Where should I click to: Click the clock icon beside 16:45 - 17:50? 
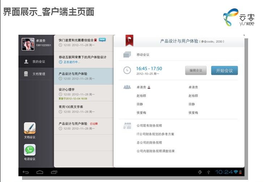127,70
